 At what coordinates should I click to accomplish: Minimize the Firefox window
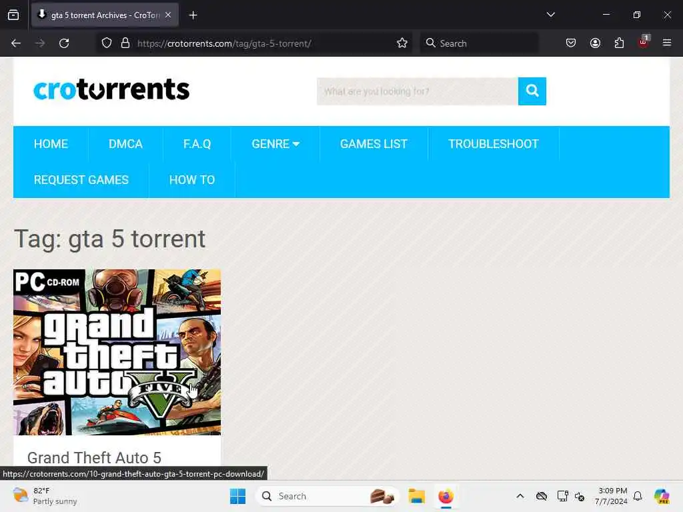click(606, 15)
